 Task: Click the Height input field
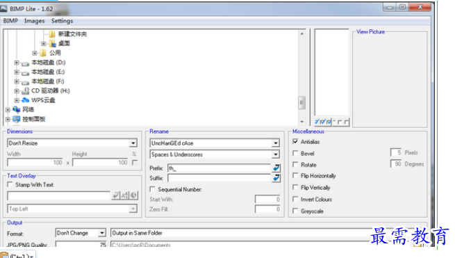101,163
